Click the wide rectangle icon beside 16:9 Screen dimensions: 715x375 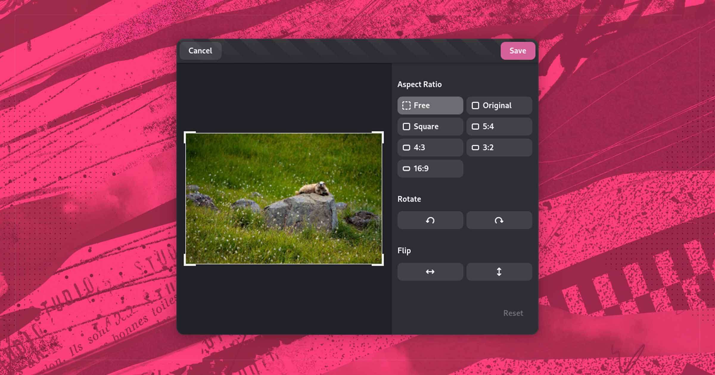tap(406, 169)
